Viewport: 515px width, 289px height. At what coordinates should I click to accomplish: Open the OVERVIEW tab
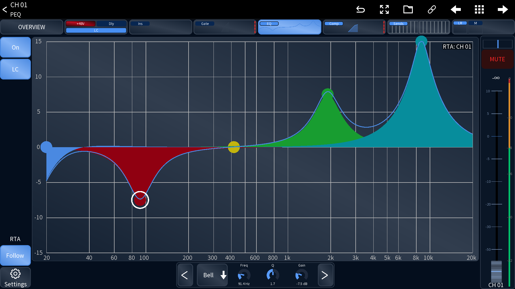(32, 27)
